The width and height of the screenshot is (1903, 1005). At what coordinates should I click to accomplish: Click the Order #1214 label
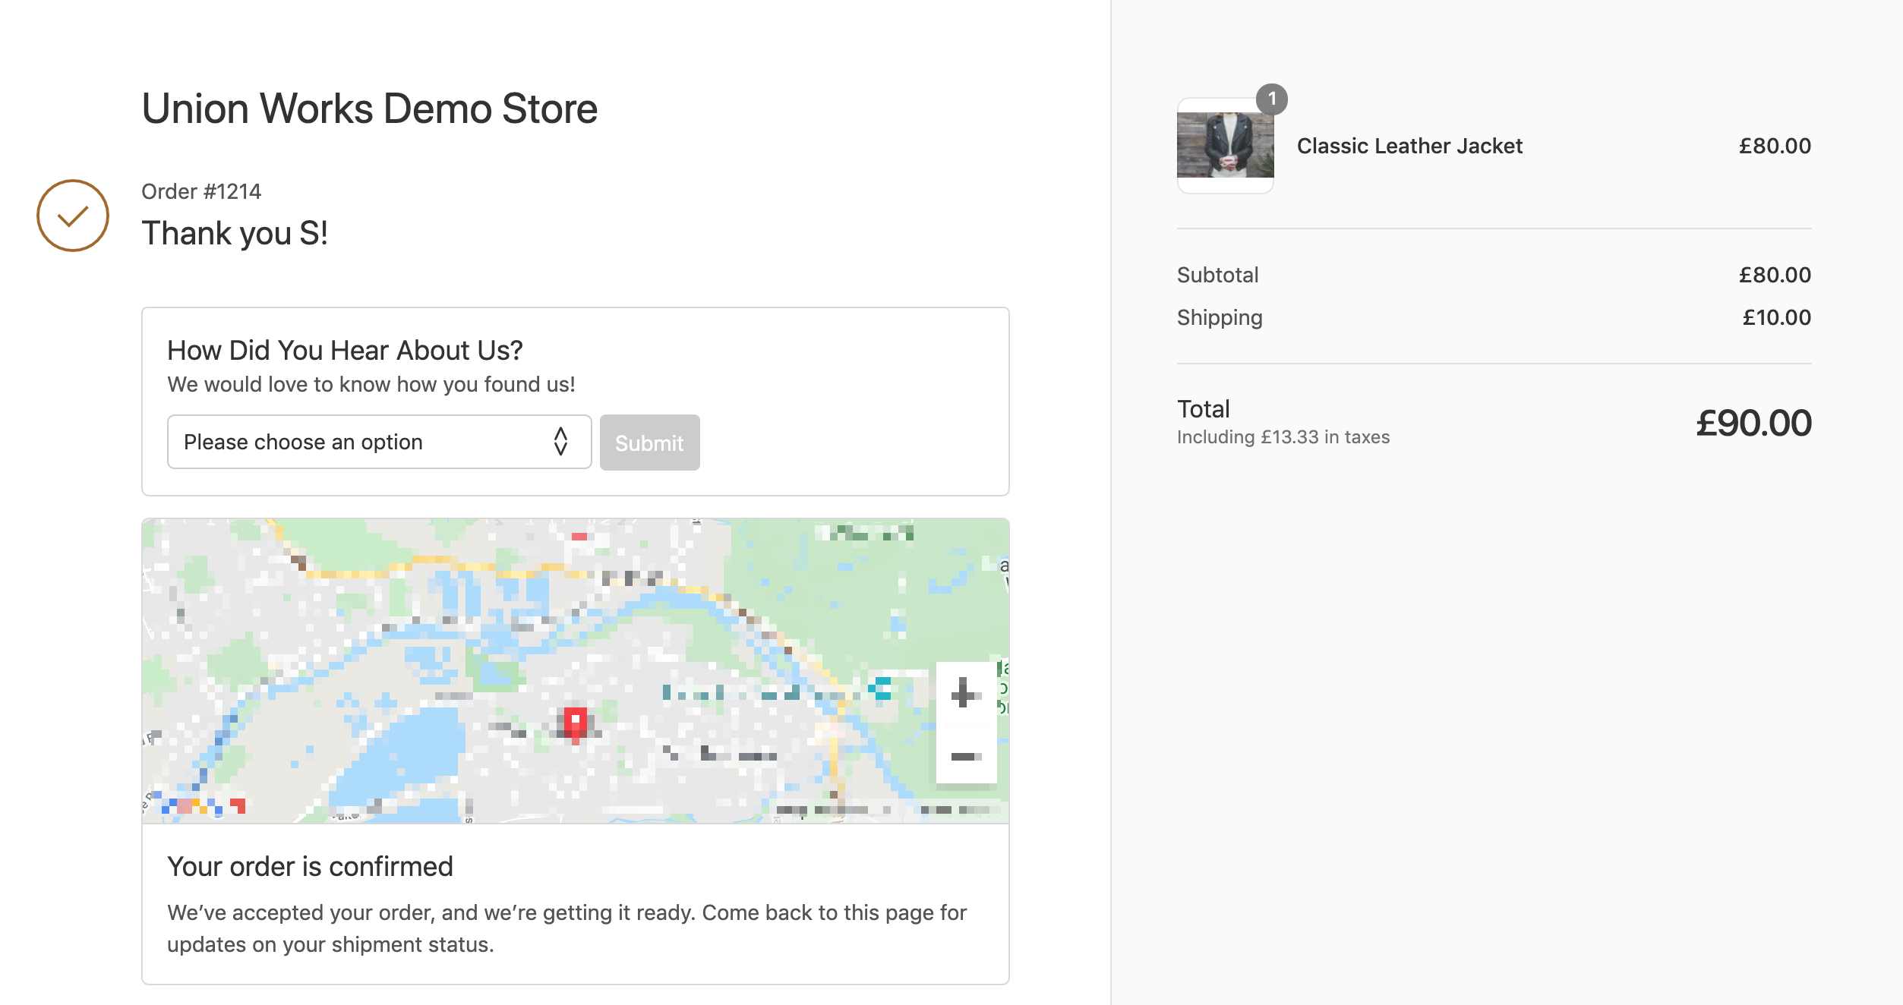(201, 191)
